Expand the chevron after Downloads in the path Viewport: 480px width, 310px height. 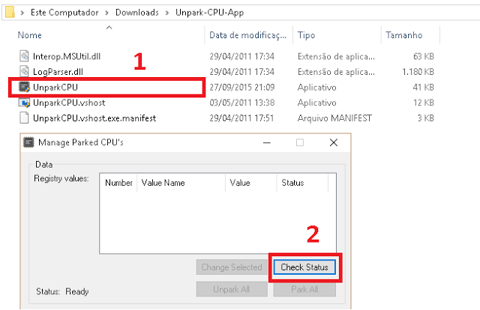167,13
